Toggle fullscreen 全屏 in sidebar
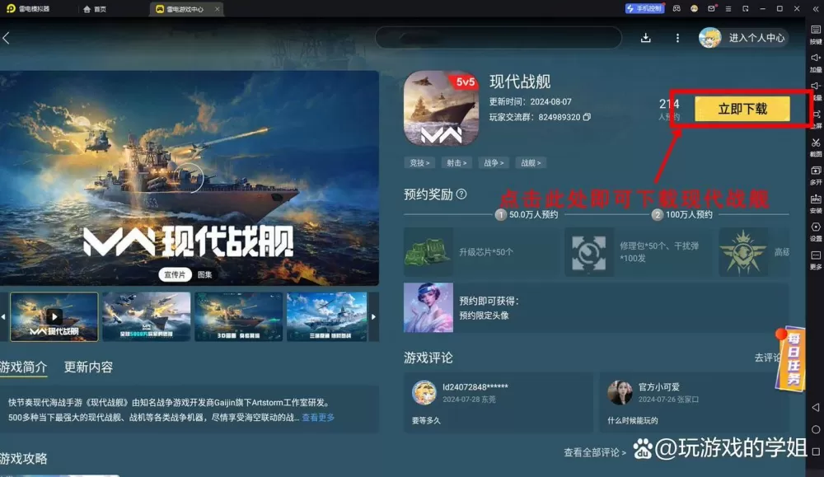 pos(816,119)
